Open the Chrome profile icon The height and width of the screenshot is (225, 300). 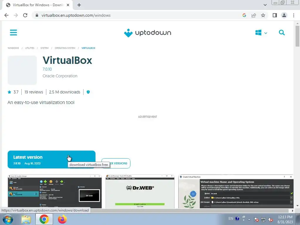tap(284, 15)
